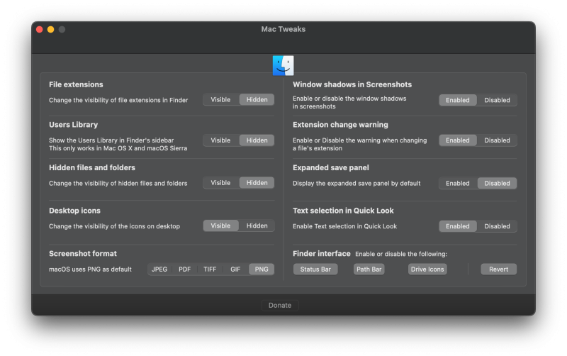Click 'Display the expanded save panel by default'
The image size is (567, 356).
(x=357, y=183)
